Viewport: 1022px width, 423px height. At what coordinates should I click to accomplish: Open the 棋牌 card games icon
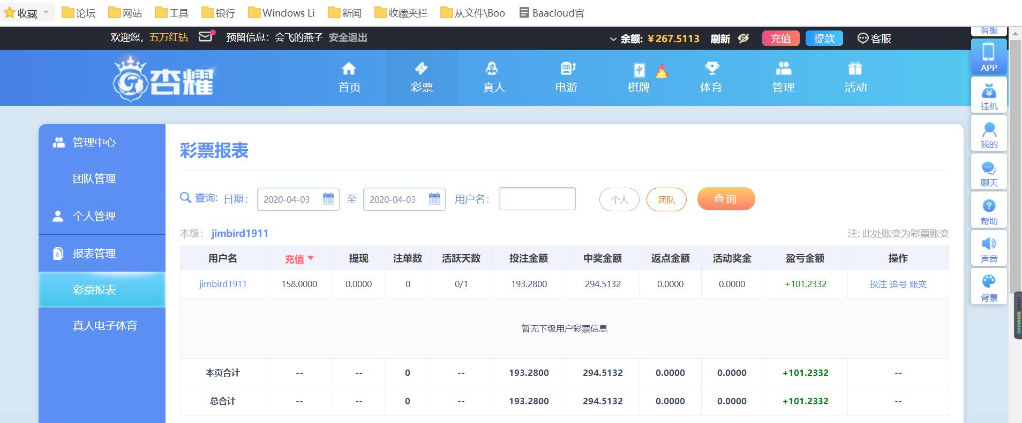(639, 70)
